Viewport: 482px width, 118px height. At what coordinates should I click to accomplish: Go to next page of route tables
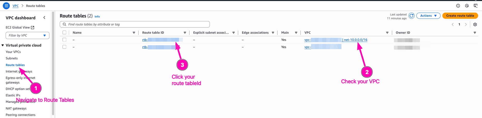pos(466,24)
